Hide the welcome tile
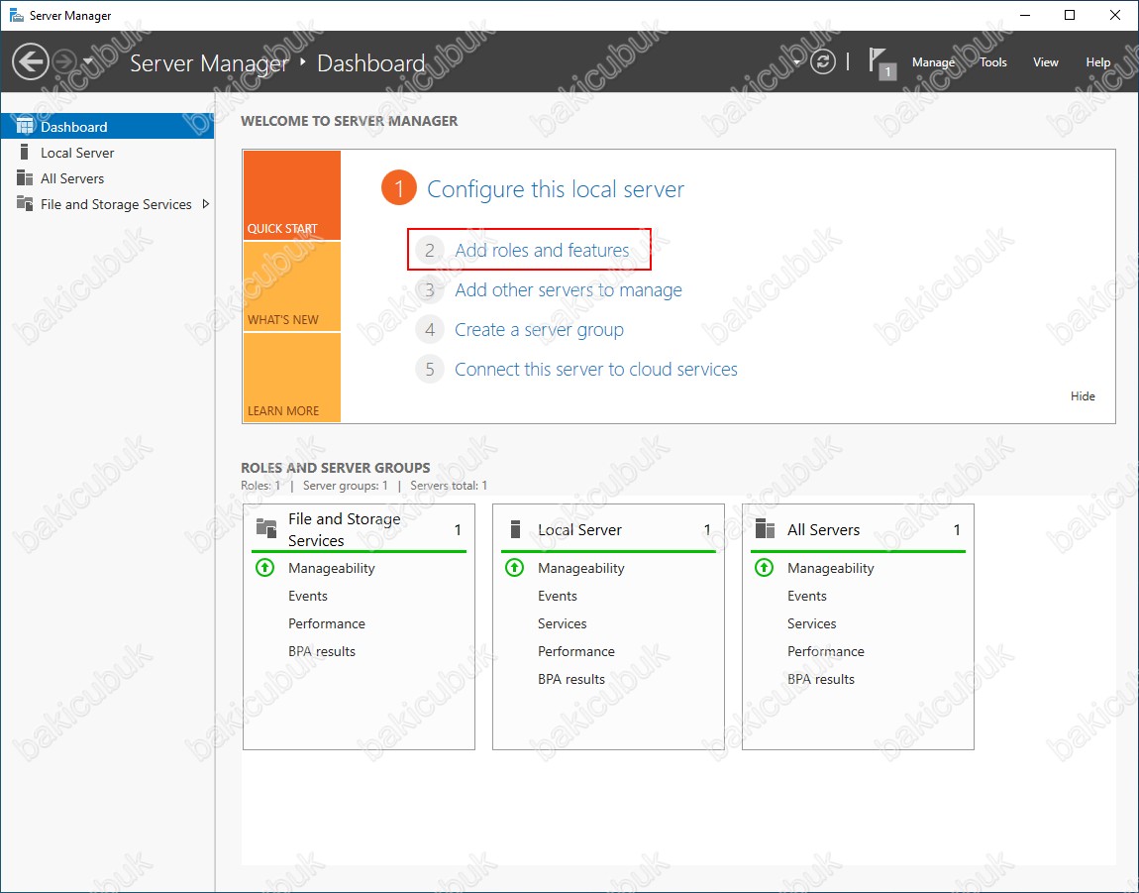Image resolution: width=1139 pixels, height=893 pixels. click(x=1083, y=396)
